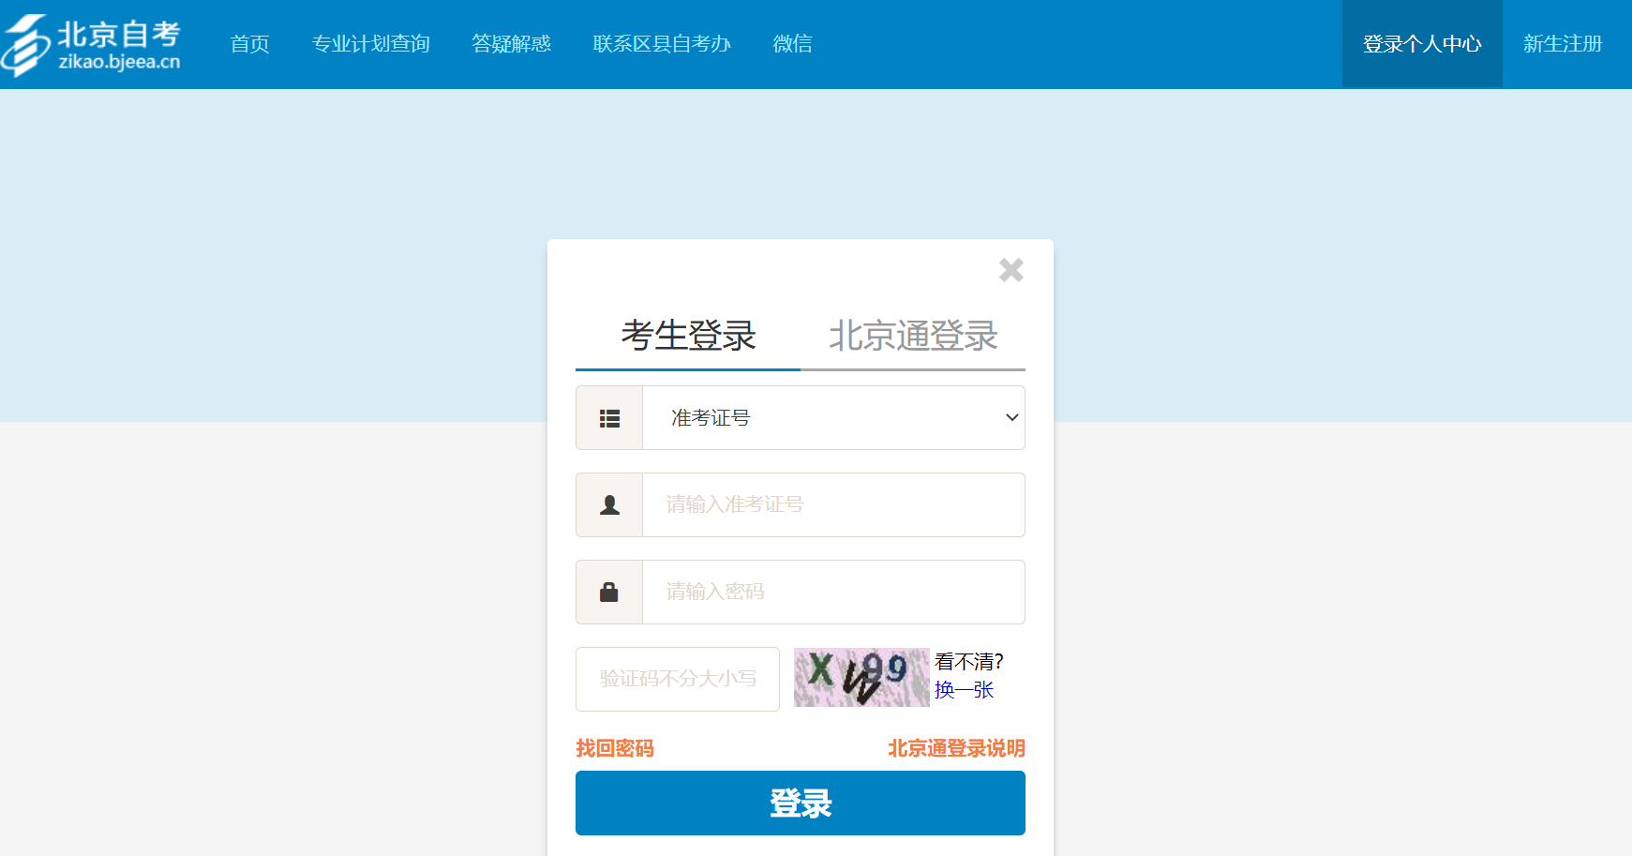Open 新生注册 registration link
1632x856 pixels.
tap(1562, 44)
